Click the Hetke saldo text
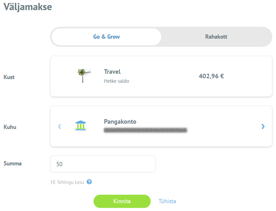This screenshot has width=276, height=211. tap(117, 81)
